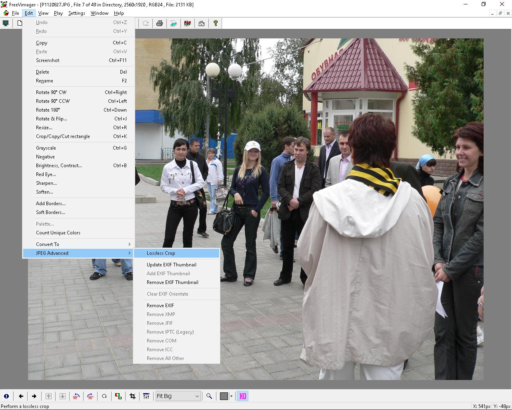The height and width of the screenshot is (410, 512).
Task: Start a slideshow using the monitor icon
Action: (x=6, y=23)
